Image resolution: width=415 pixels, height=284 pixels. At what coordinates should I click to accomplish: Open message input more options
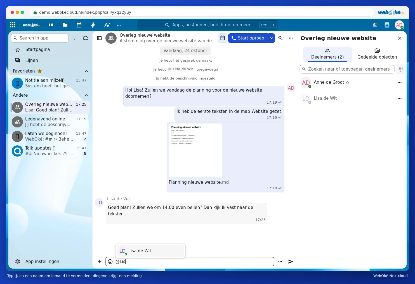(x=280, y=262)
